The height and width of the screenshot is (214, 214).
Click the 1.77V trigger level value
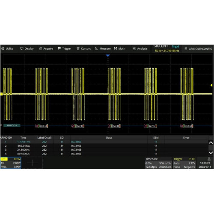click(x=192, y=163)
